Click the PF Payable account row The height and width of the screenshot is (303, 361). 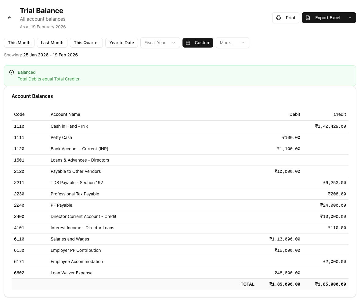61,205
